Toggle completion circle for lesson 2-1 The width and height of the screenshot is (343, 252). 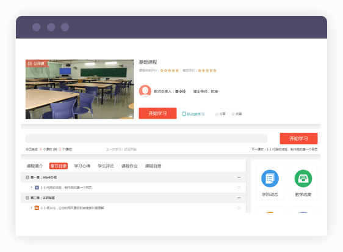coord(239,208)
